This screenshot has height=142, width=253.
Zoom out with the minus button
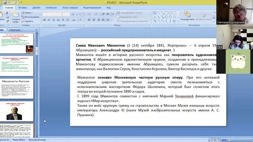pyautogui.click(x=230, y=140)
